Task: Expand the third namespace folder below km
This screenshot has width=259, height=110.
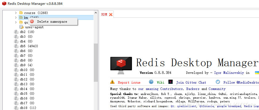Action: click(x=16, y=22)
